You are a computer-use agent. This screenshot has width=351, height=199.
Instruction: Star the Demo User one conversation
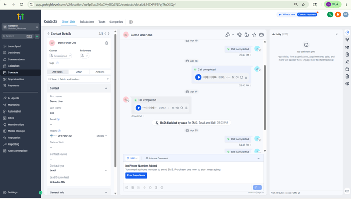coord(254,35)
